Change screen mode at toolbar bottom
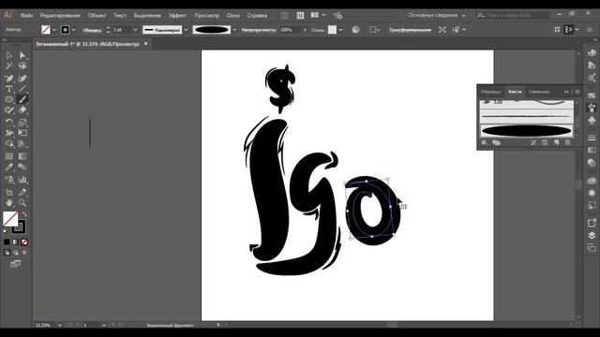 click(16, 264)
